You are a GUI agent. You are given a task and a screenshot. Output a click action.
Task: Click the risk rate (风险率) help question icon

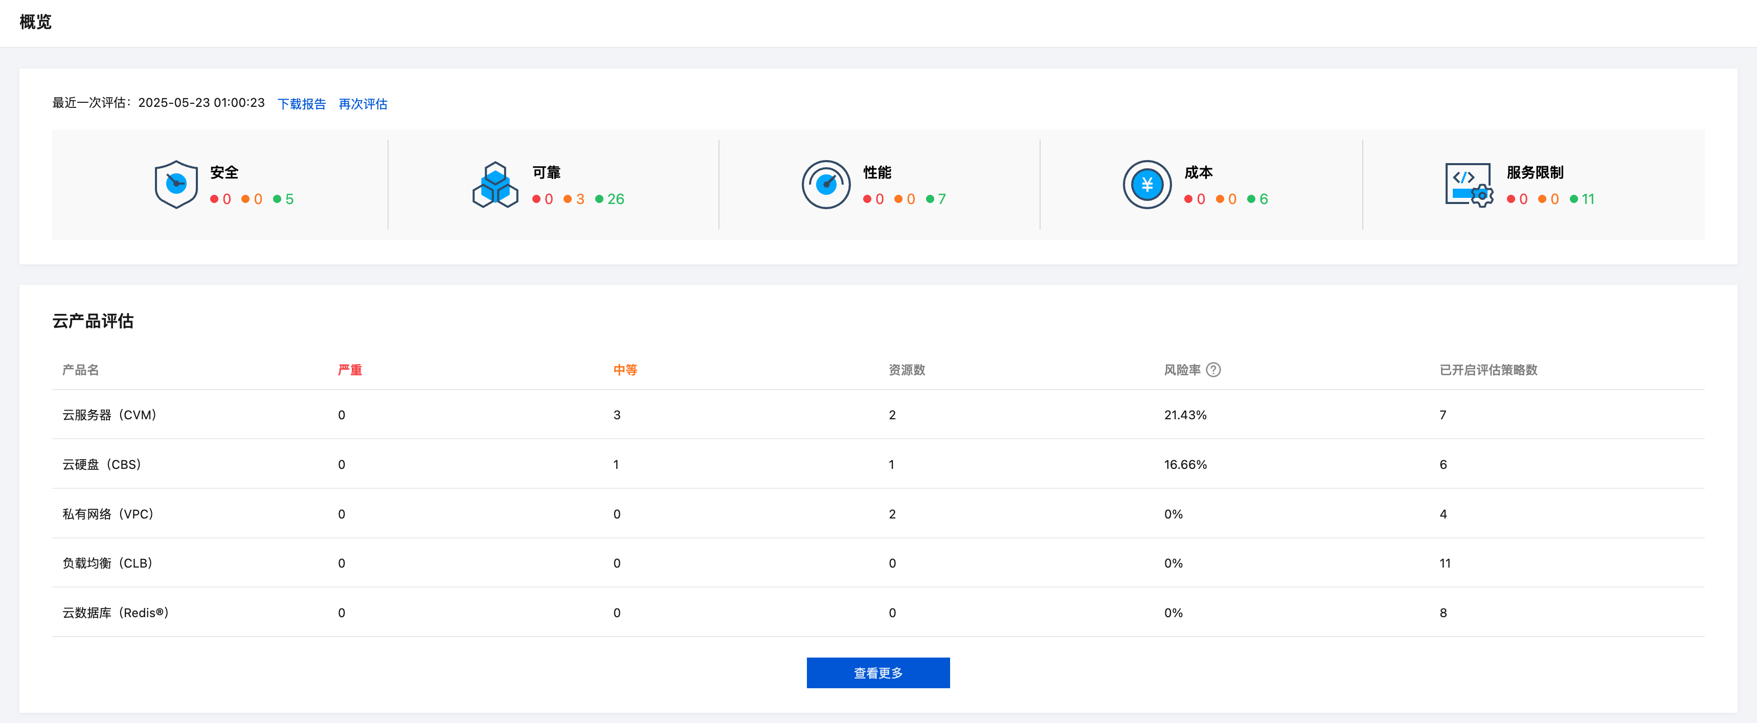1213,370
